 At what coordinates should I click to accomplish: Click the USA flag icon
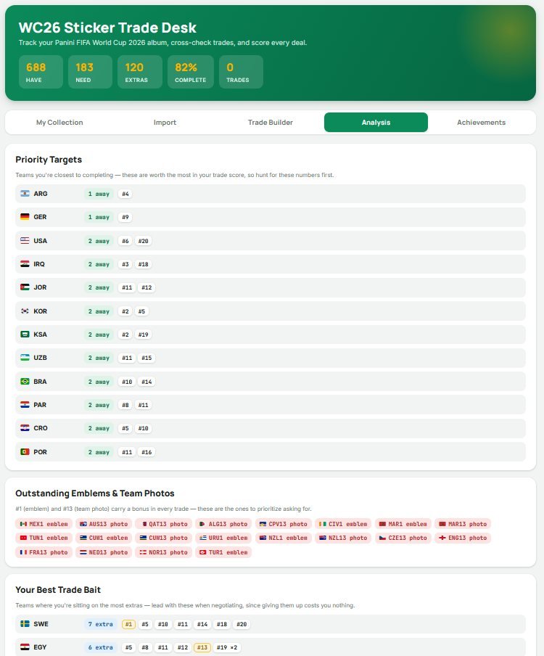(25, 241)
